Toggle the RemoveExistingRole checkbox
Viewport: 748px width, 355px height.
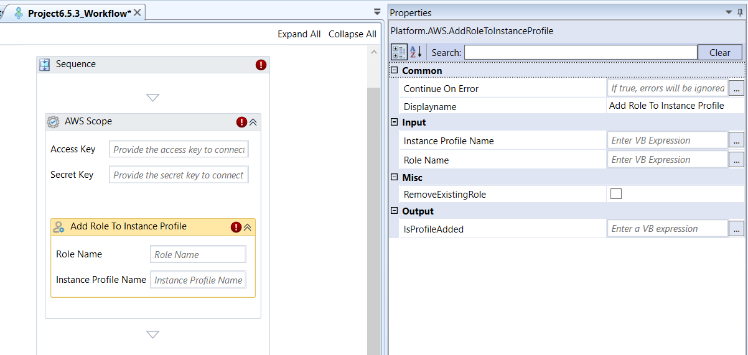point(616,194)
